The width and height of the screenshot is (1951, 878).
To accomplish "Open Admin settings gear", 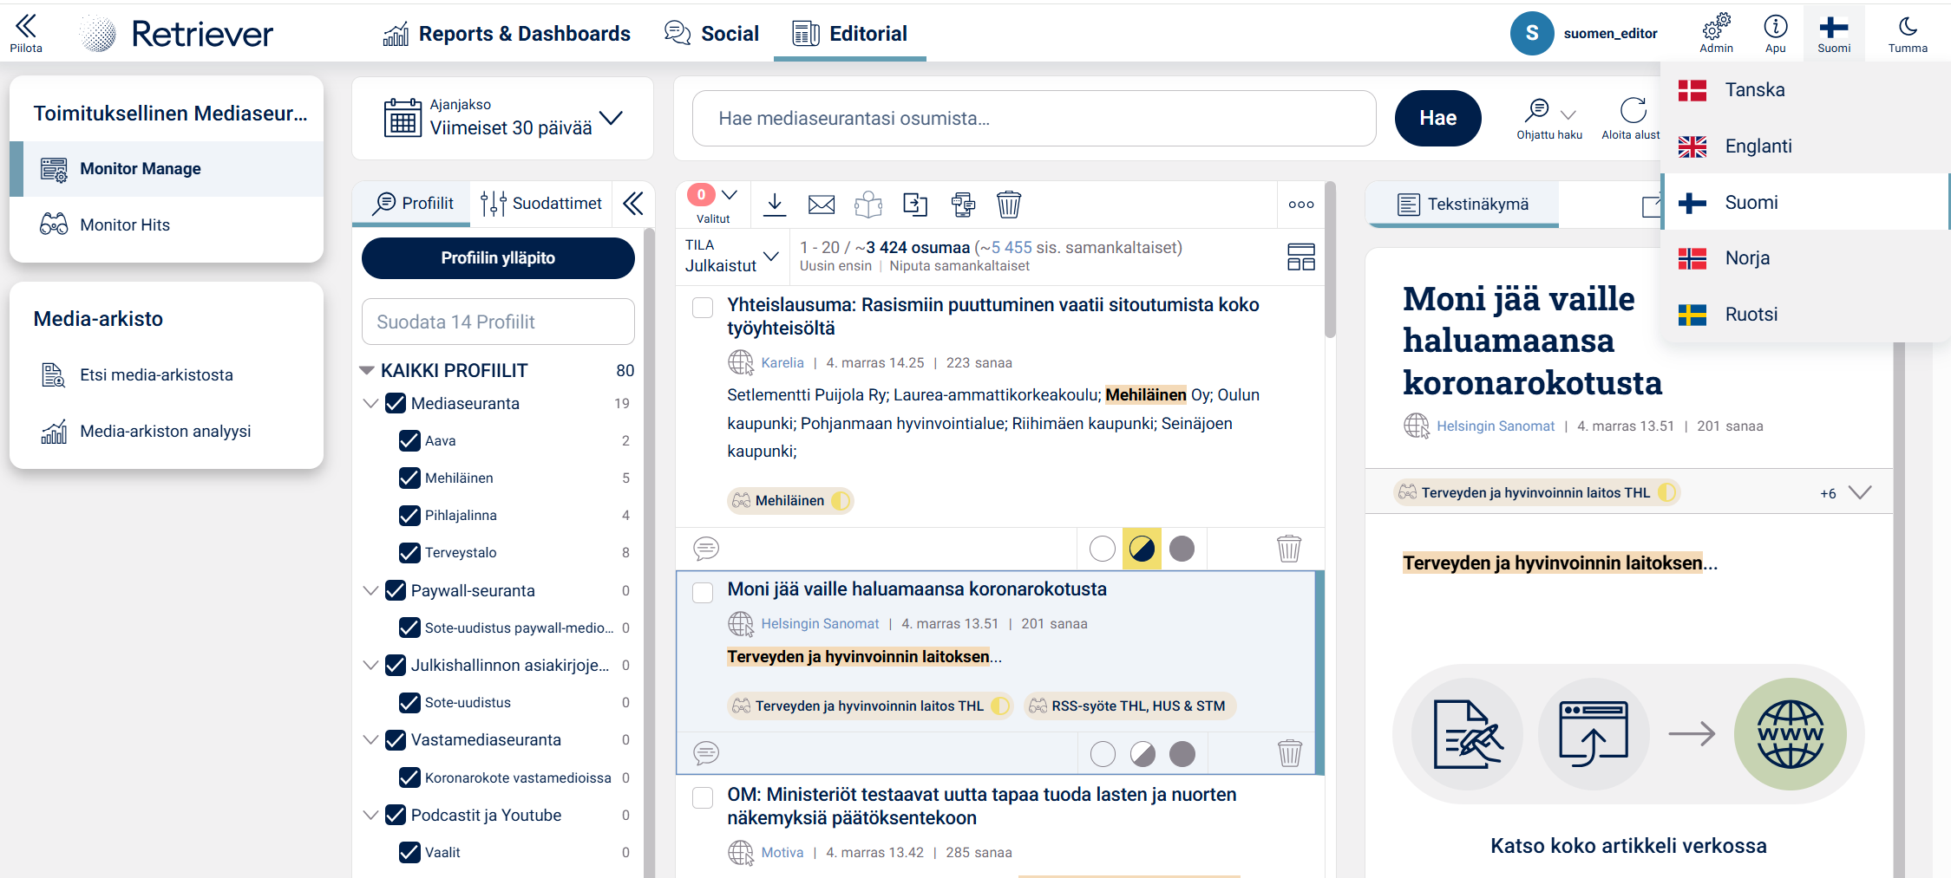I will pos(1716,33).
